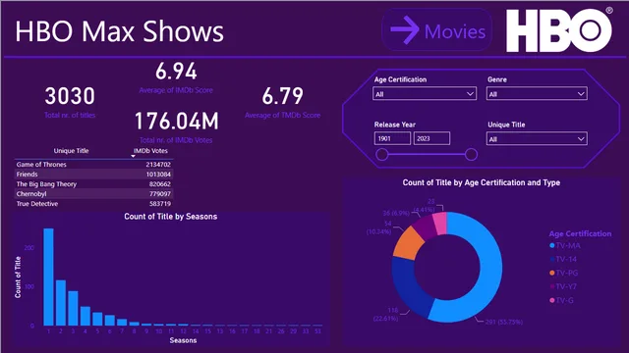
Task: Click the bar for 7 seasons
Action: [122, 323]
